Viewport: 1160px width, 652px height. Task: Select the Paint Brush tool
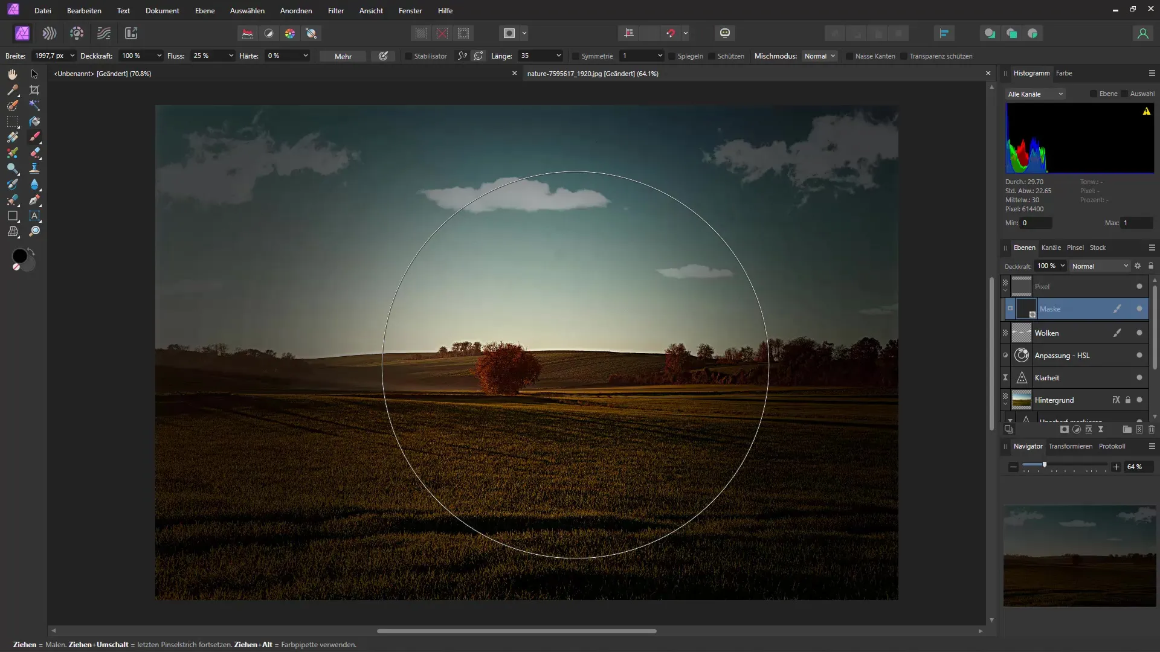34,137
